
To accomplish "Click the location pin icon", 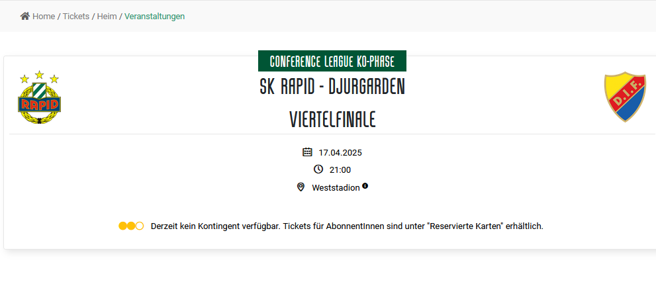I will (x=301, y=187).
